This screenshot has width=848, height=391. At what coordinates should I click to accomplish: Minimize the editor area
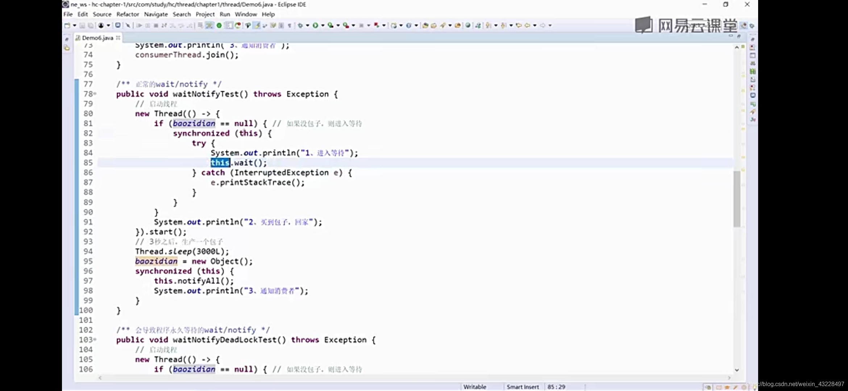tap(731, 36)
